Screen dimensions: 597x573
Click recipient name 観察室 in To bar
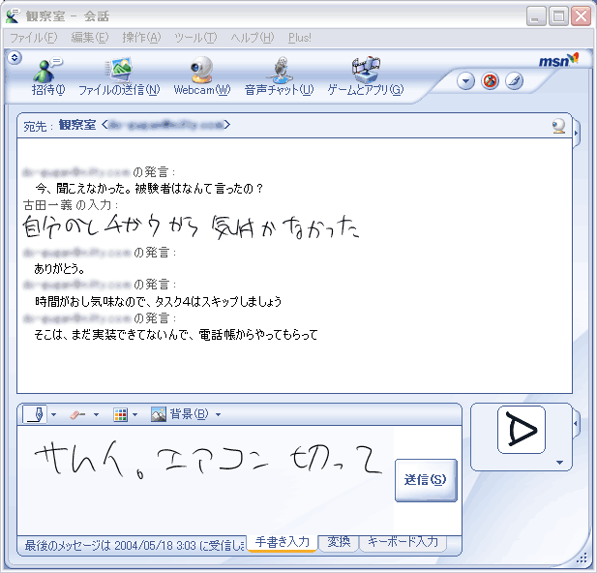(77, 125)
